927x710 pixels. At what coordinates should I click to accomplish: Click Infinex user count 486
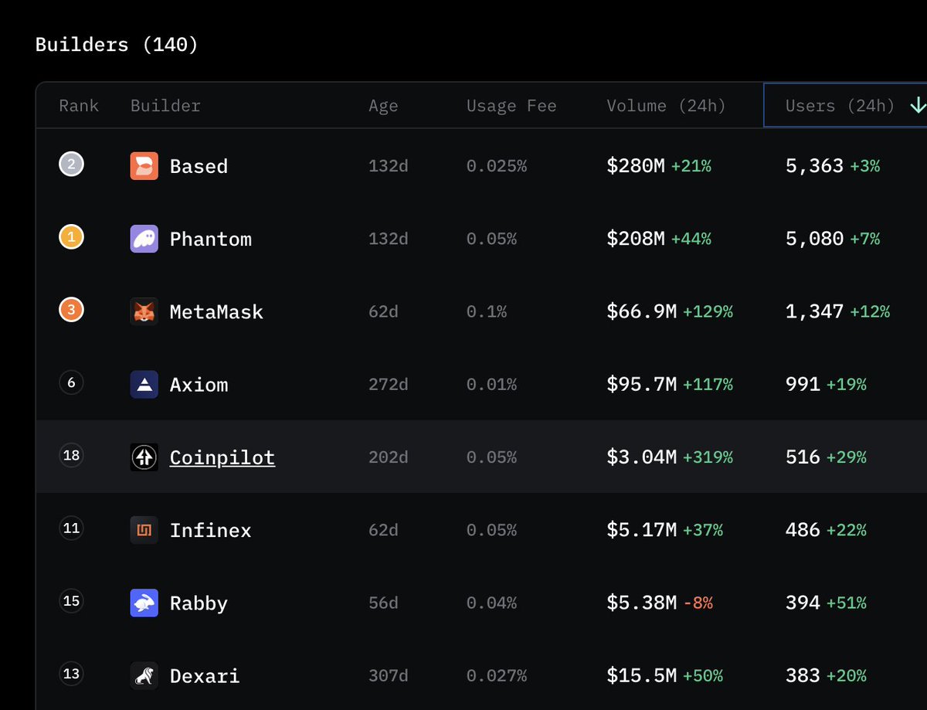coord(803,530)
